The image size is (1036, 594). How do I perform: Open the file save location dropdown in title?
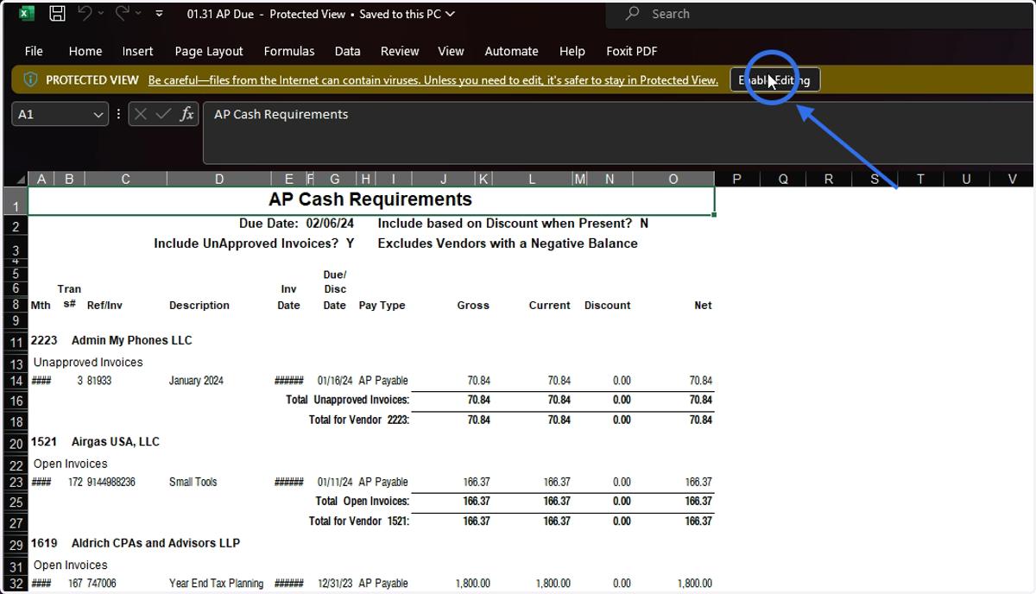450,14
